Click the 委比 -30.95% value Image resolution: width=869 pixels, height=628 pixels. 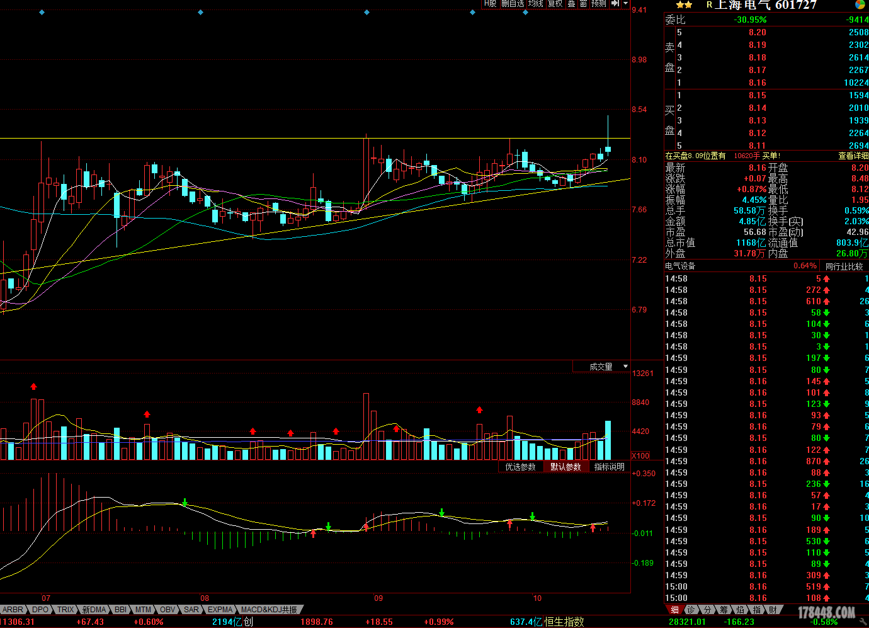point(750,20)
